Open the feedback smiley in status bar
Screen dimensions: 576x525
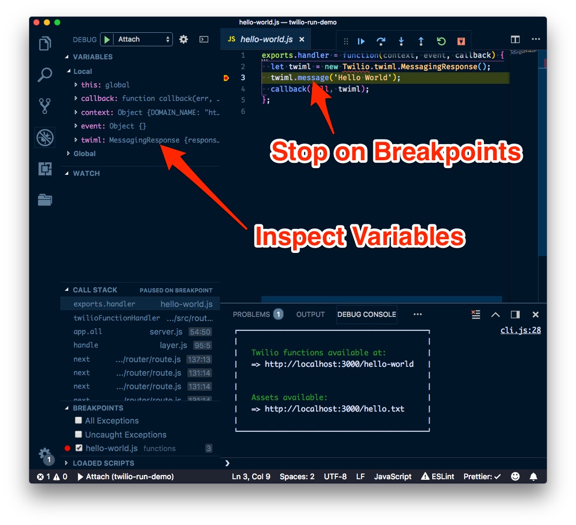[516, 477]
